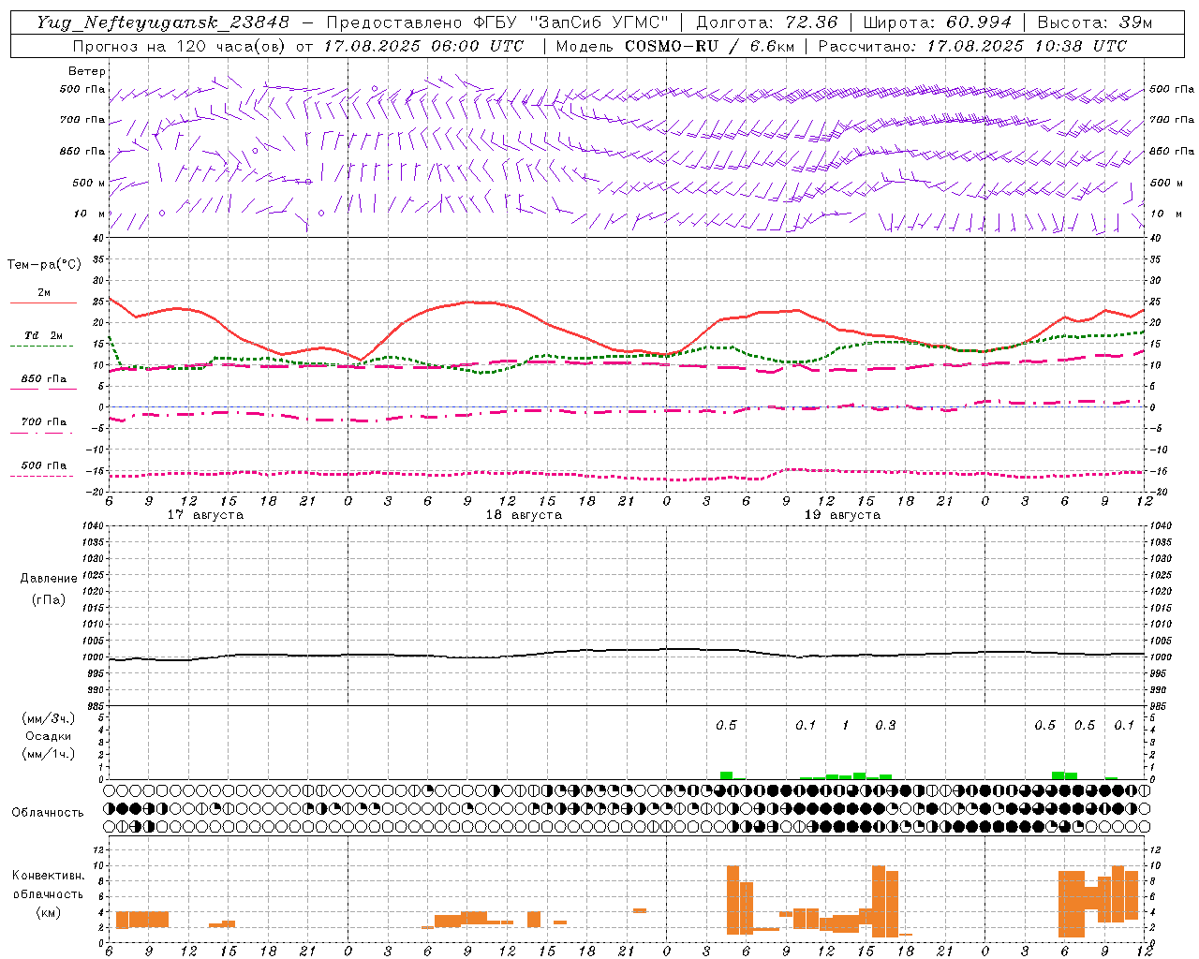
Task: Click the Ветер section label
Action: point(86,71)
